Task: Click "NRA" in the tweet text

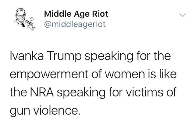Action: pos(42,92)
